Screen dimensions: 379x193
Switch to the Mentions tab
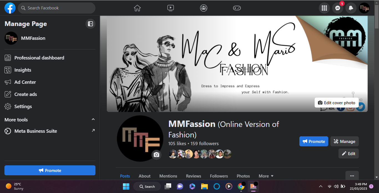168,176
